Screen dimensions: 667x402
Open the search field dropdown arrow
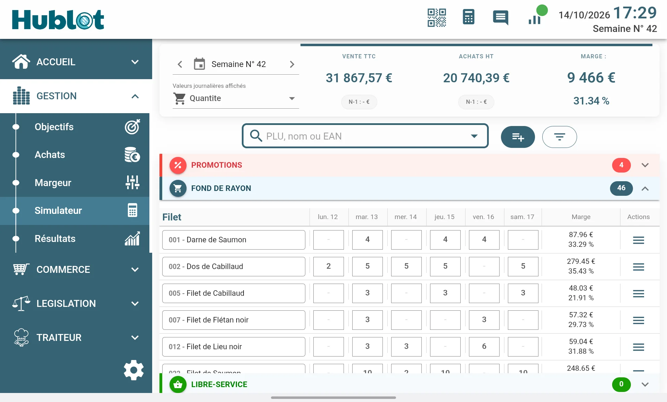474,136
